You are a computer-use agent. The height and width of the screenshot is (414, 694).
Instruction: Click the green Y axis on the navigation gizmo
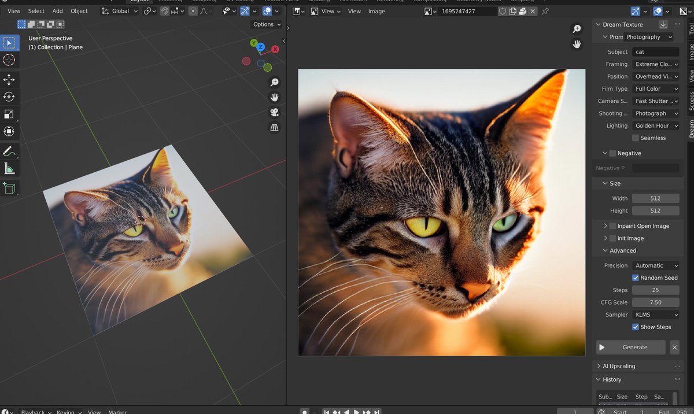pyautogui.click(x=254, y=43)
